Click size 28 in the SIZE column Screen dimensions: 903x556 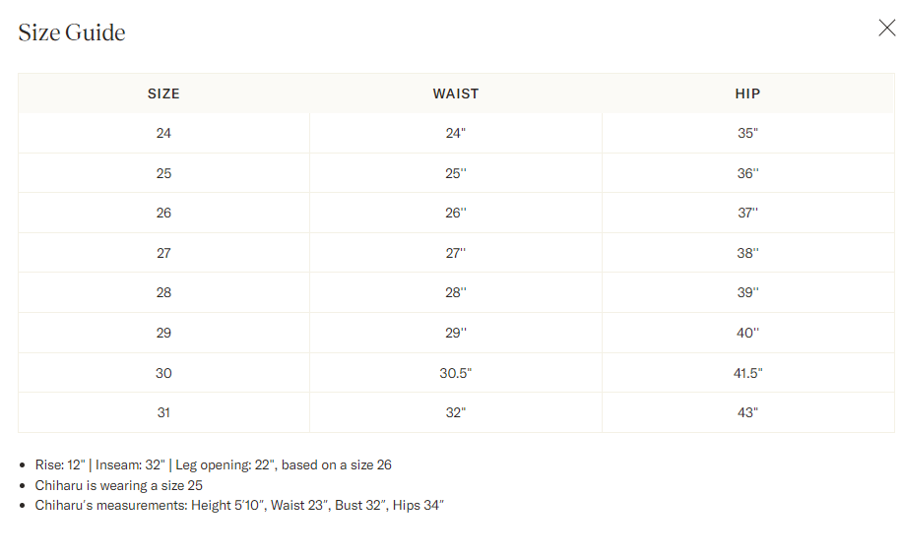point(163,292)
